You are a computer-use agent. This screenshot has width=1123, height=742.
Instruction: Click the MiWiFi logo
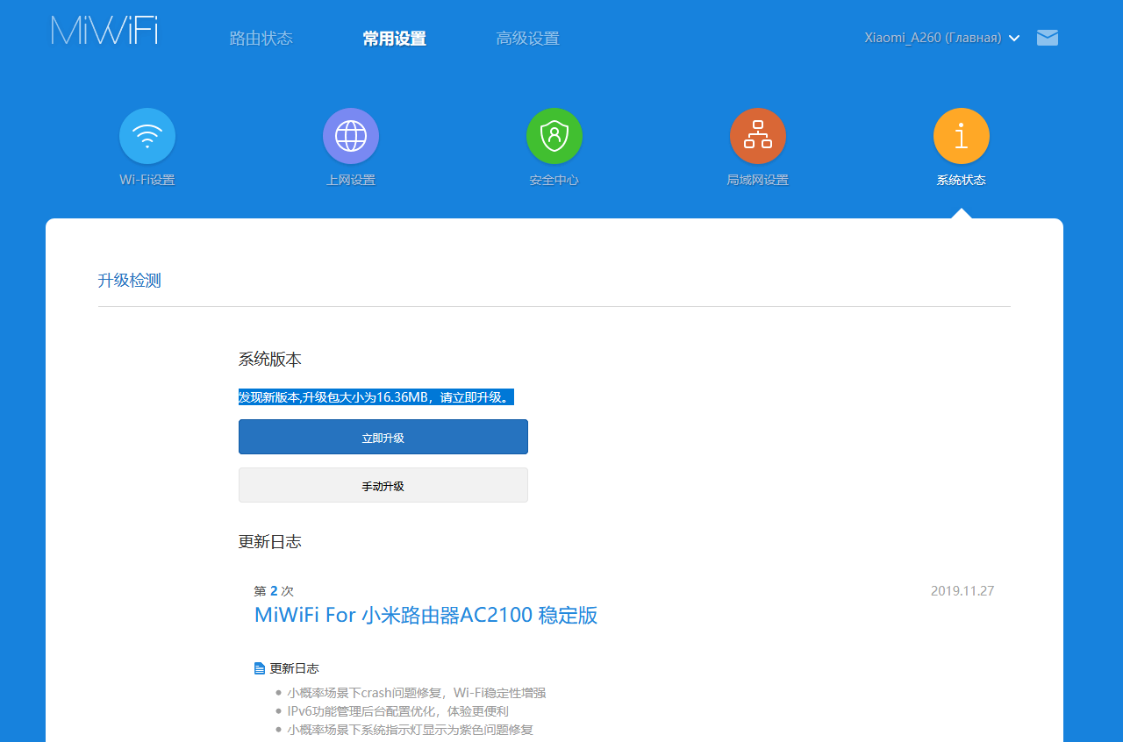[104, 30]
